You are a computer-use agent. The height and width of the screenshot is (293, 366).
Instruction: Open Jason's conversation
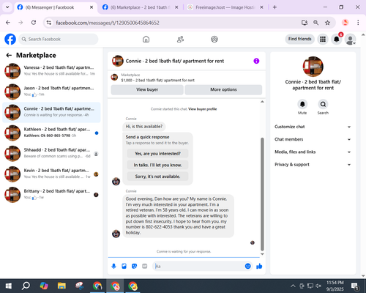(51, 92)
